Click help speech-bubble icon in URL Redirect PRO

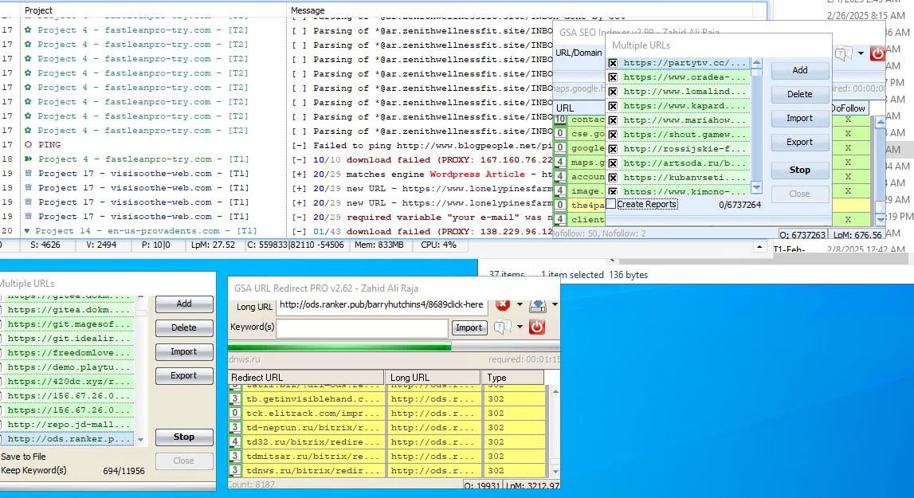pyautogui.click(x=503, y=327)
